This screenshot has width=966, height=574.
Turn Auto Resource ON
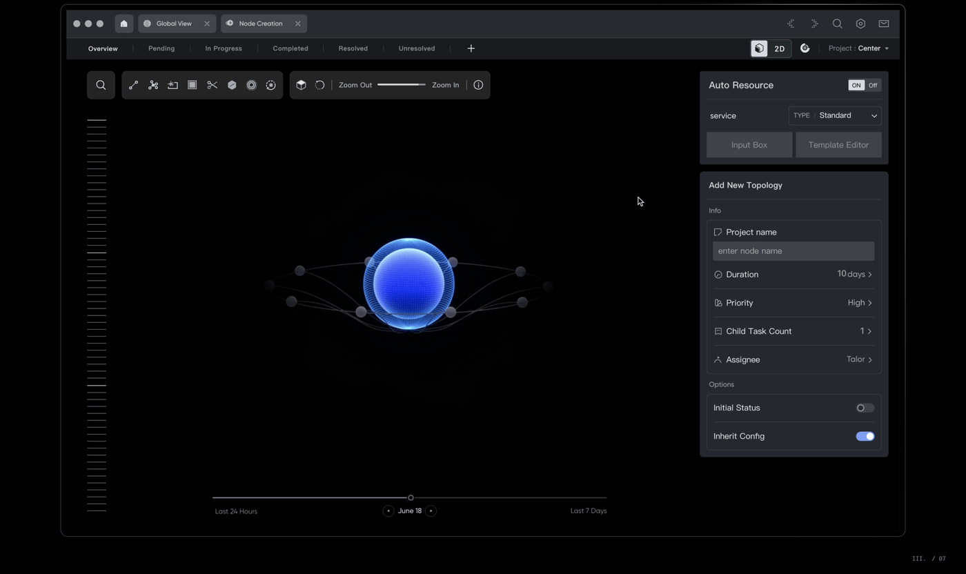[x=856, y=85]
